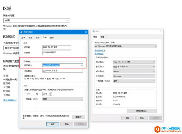Expand 长日期(L) dropdown in 区域 dialog

coord(134,67)
